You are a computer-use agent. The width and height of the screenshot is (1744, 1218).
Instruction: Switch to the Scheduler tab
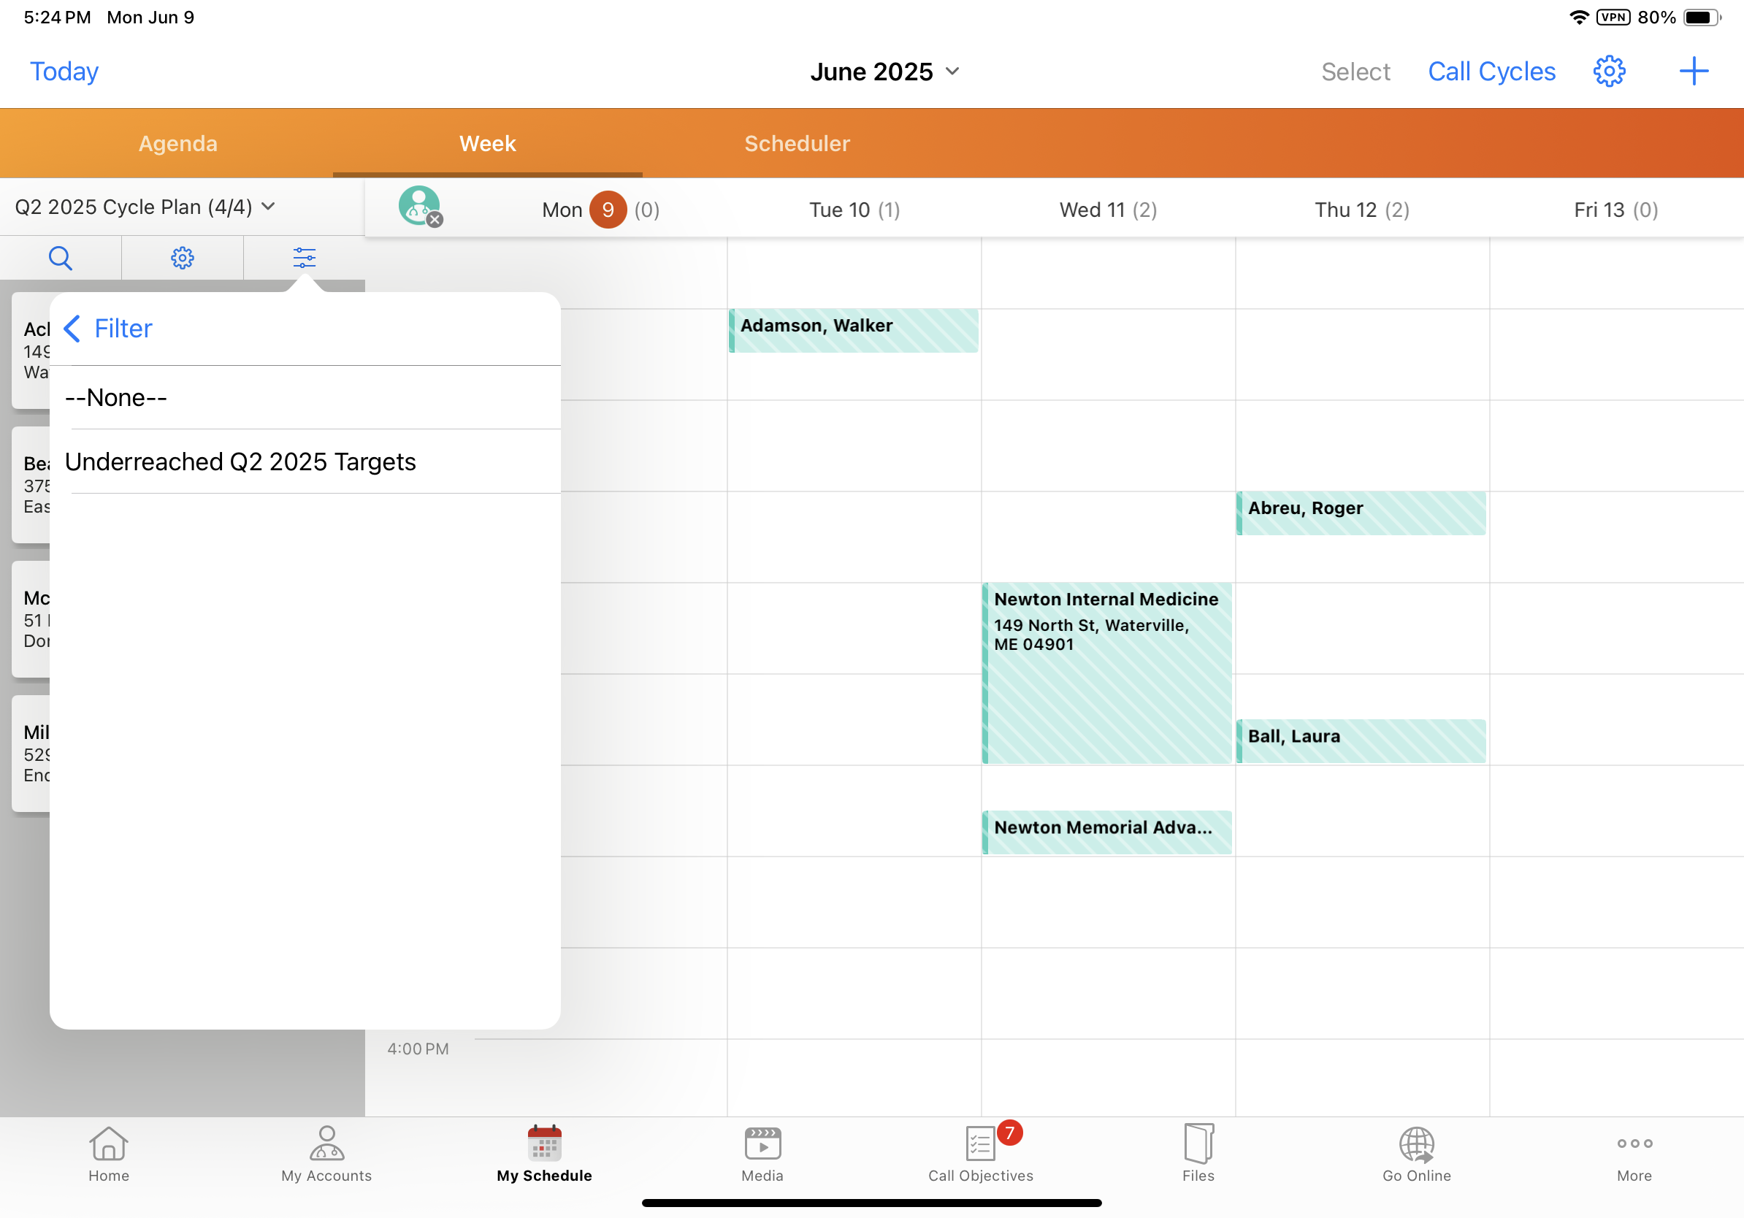[x=797, y=144]
